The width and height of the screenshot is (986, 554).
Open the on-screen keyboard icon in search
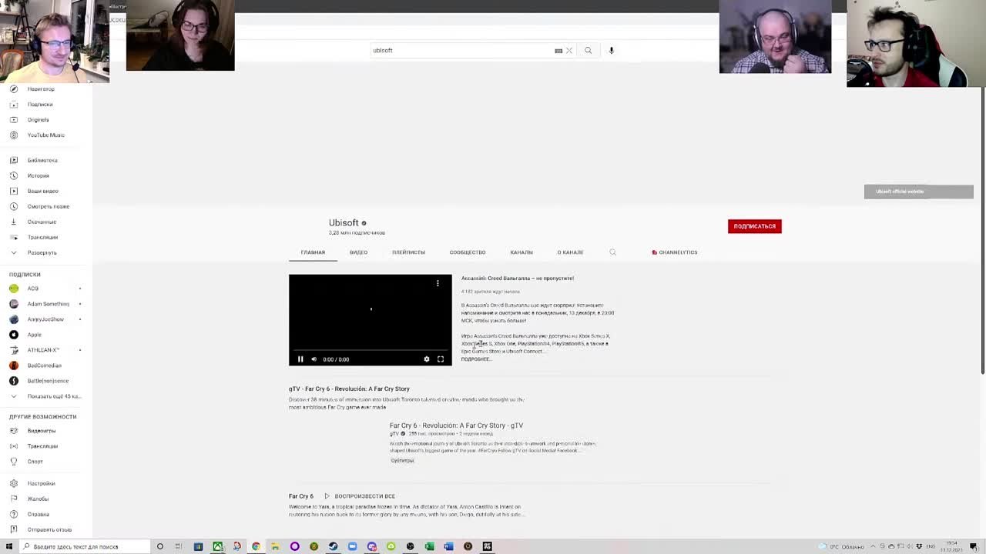[x=558, y=51]
